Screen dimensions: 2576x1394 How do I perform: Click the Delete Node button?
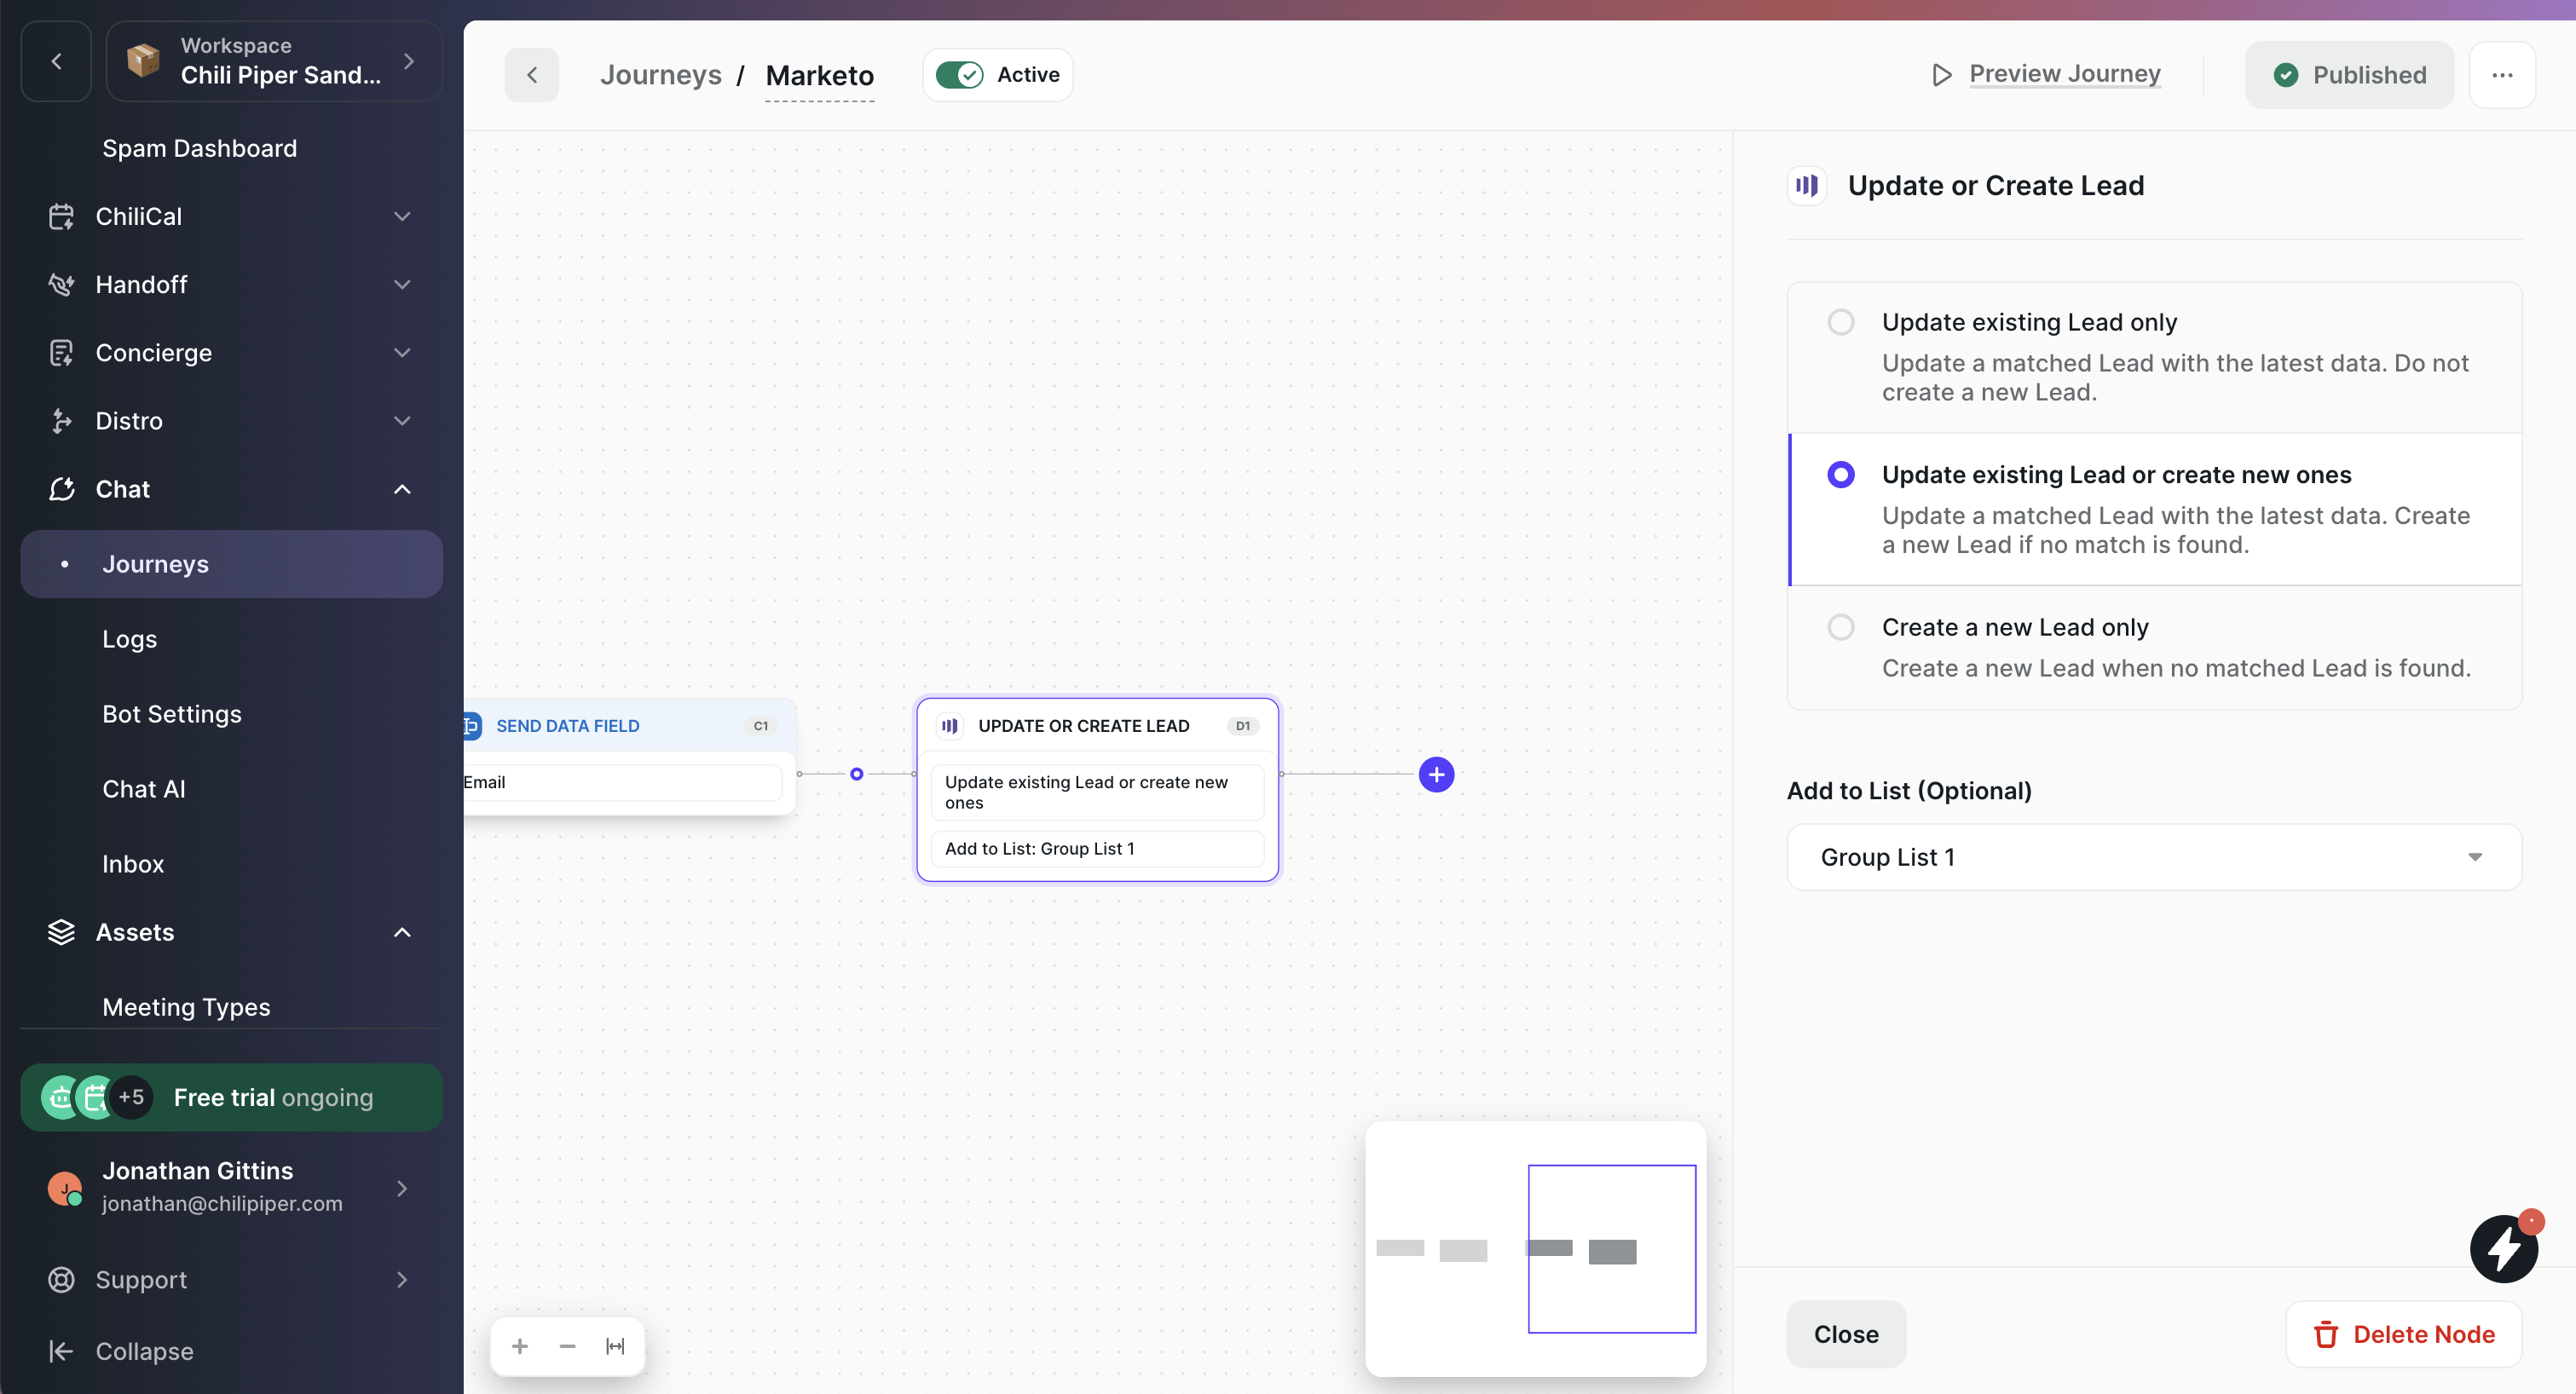2403,1334
